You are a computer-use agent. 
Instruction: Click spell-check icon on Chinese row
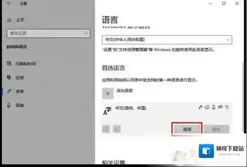click(227, 108)
